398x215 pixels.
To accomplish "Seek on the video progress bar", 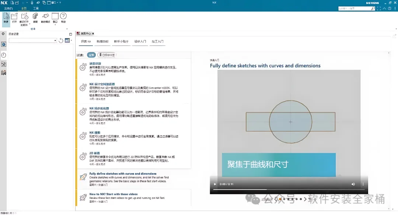I will [289, 189].
